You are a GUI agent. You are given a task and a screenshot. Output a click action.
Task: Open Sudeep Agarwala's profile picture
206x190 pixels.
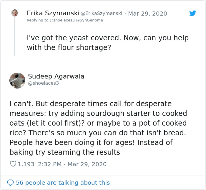[x=17, y=80]
